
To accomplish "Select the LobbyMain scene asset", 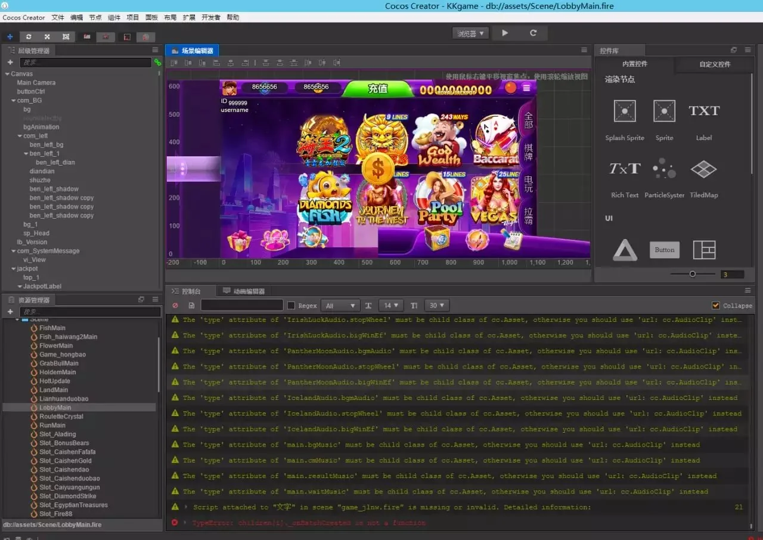I will (x=55, y=408).
